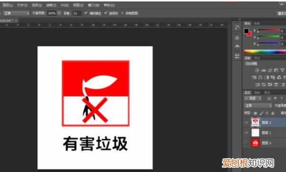Open the 滤镜 (Filter) menu
286x172 pixels.
51,5
